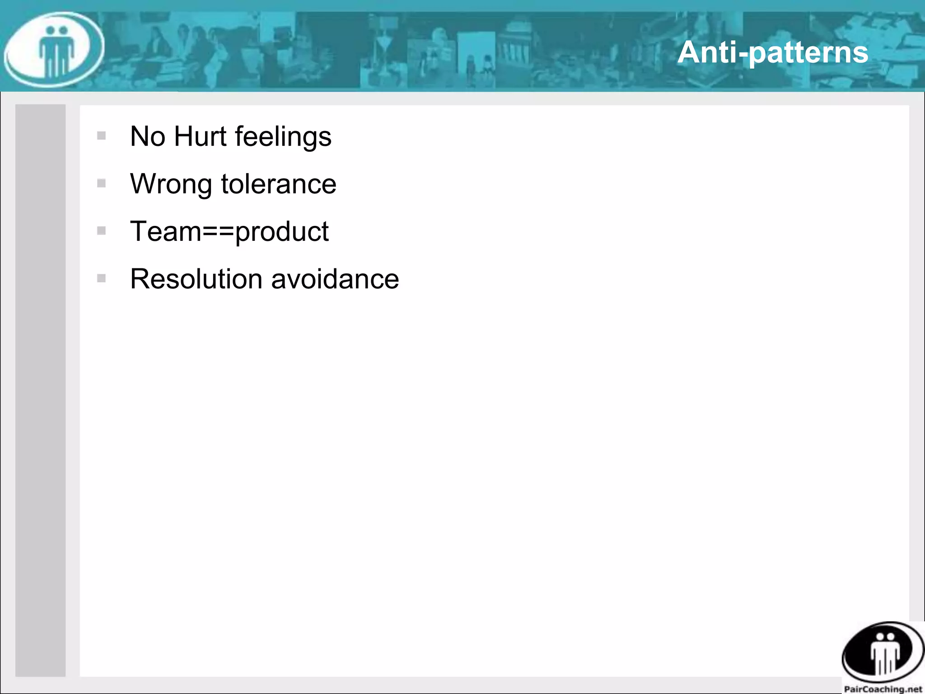Select the No Hurt feelings bullet text
925x694 pixels.
230,136
